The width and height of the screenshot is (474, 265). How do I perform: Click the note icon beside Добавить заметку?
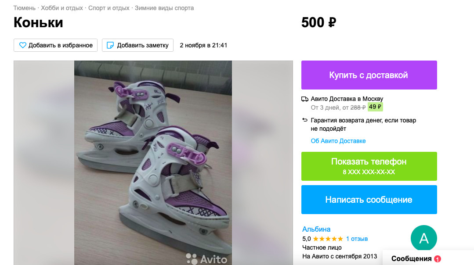(x=111, y=45)
